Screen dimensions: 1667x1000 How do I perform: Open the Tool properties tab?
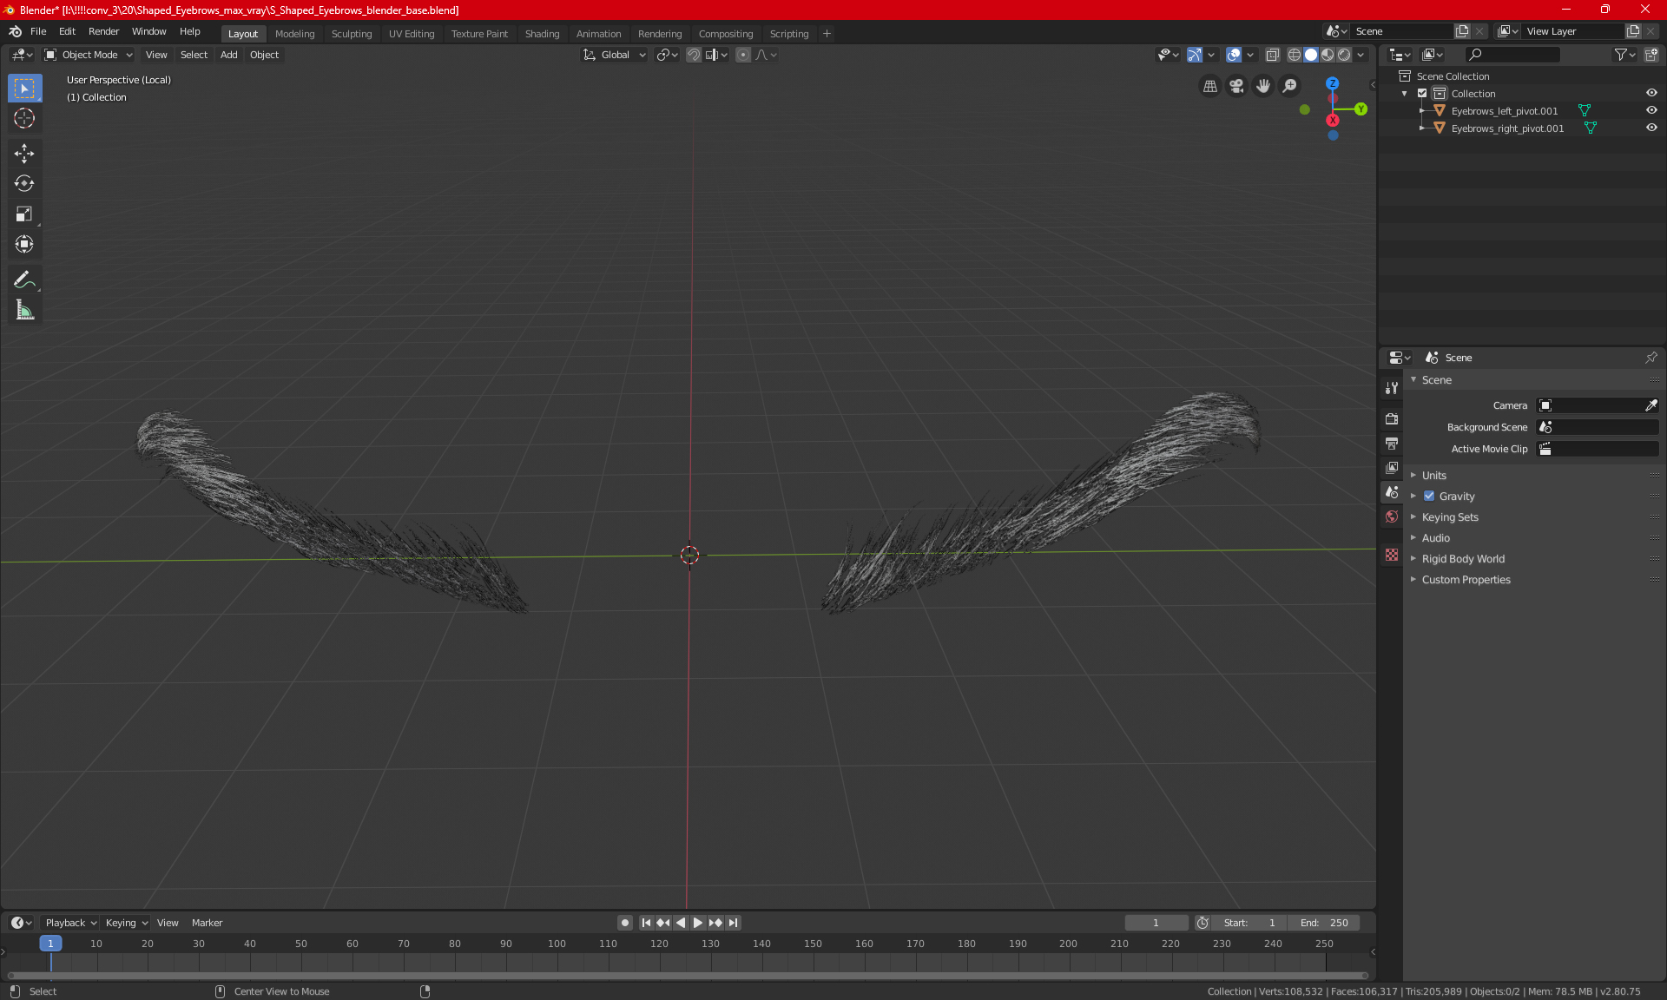click(1392, 388)
